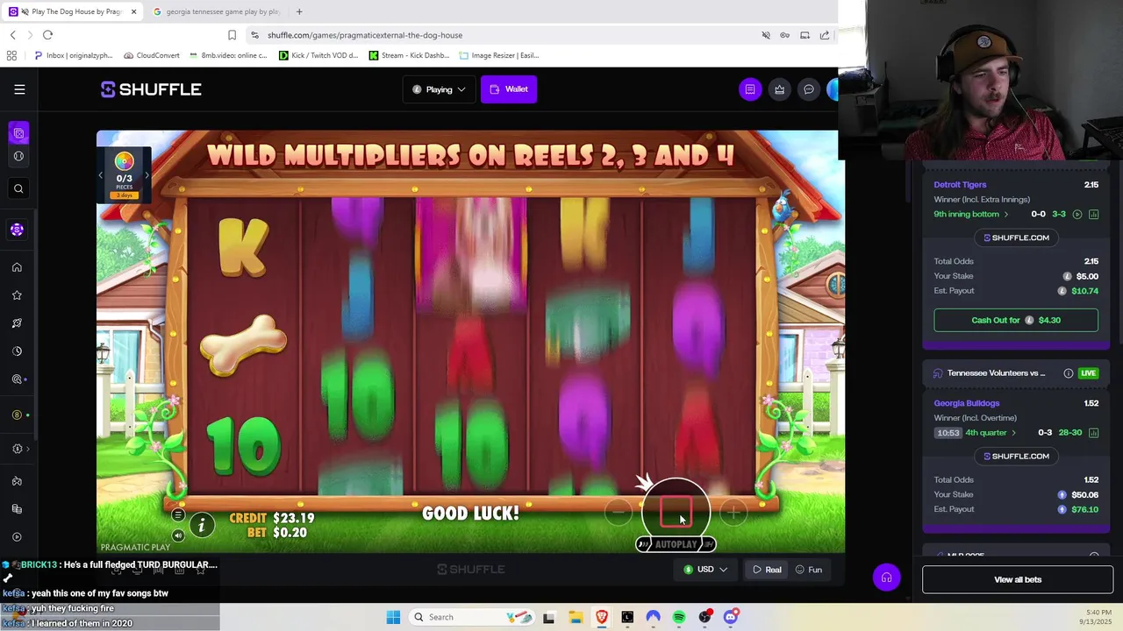Open the sports ball icon below casino icon
The height and width of the screenshot is (631, 1123).
[18, 156]
